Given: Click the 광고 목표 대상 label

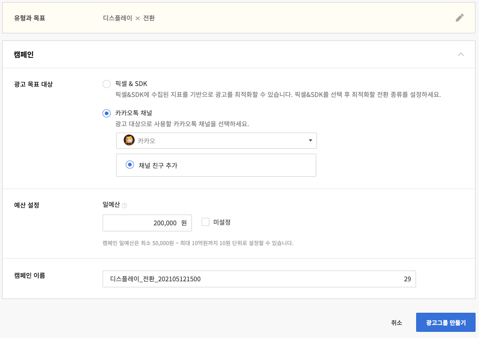Looking at the screenshot, I should pos(33,84).
